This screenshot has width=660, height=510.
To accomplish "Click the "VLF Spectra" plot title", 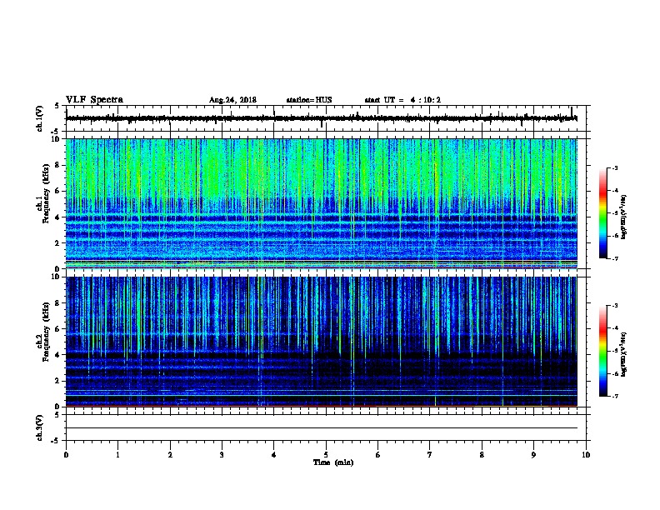I will point(94,100).
